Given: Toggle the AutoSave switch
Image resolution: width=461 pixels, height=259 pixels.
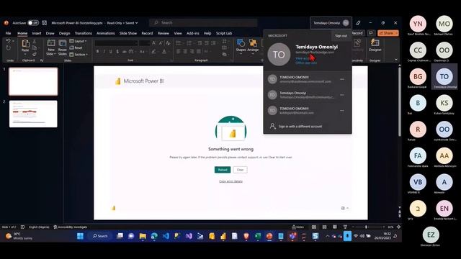Looking at the screenshot, I should (33, 22).
